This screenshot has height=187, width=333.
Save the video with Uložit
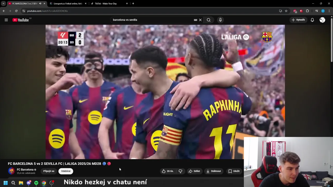pyautogui.click(x=234, y=171)
